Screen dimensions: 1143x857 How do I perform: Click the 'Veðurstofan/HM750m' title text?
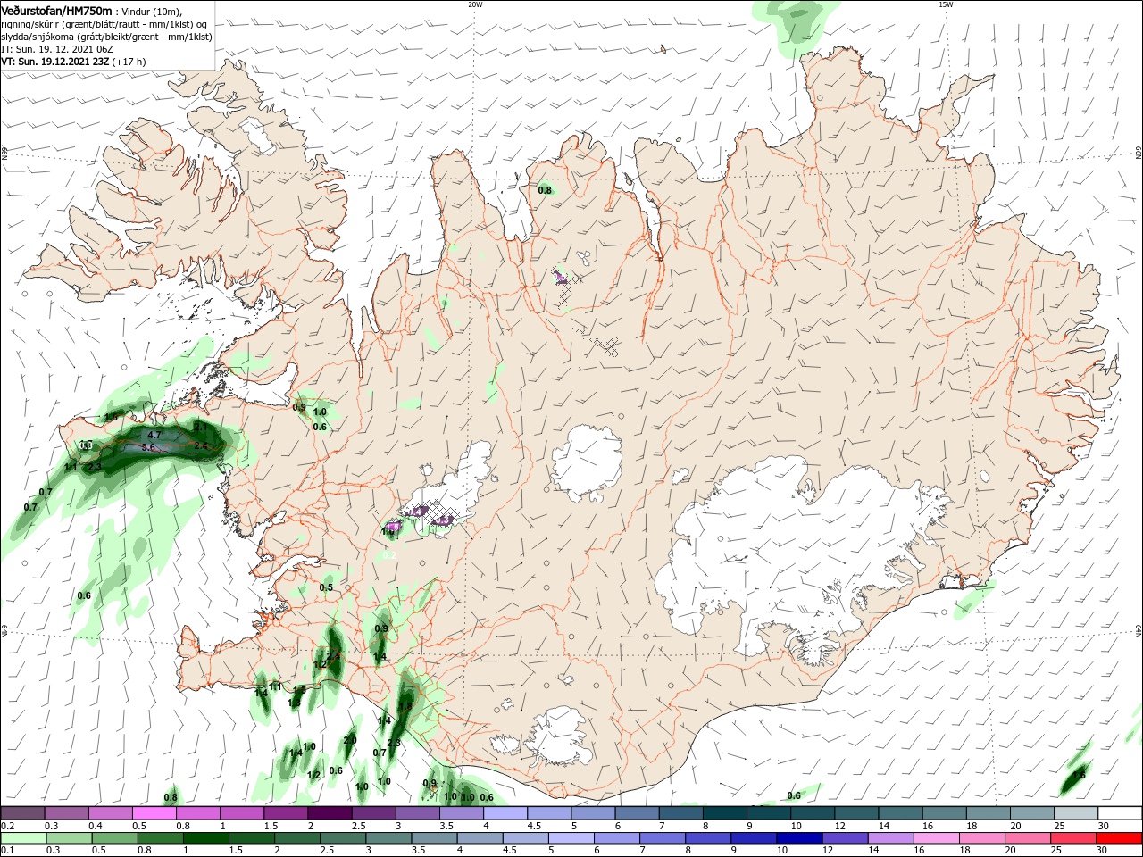click(x=56, y=11)
